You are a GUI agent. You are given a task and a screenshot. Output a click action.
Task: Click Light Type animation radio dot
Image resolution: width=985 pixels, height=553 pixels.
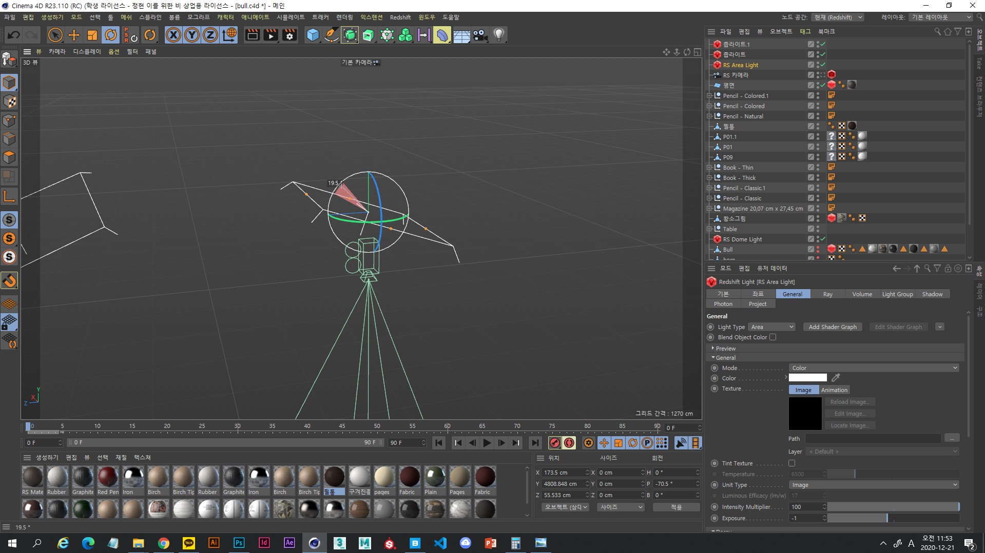(710, 327)
